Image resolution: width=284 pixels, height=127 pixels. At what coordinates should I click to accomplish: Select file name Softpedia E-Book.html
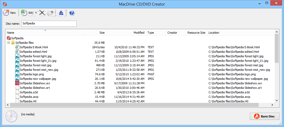click(x=34, y=47)
